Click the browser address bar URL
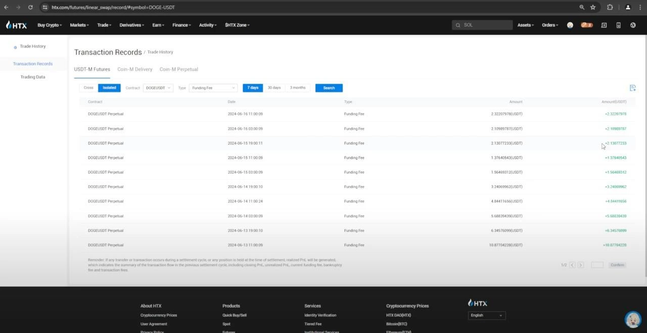This screenshot has width=647, height=333. [x=113, y=7]
